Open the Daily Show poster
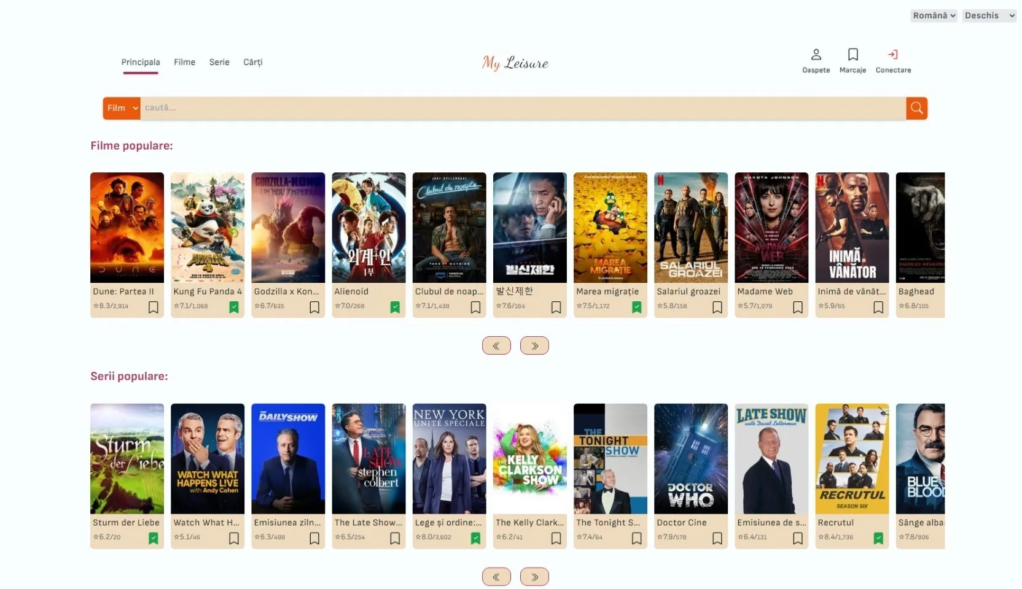 coord(288,458)
